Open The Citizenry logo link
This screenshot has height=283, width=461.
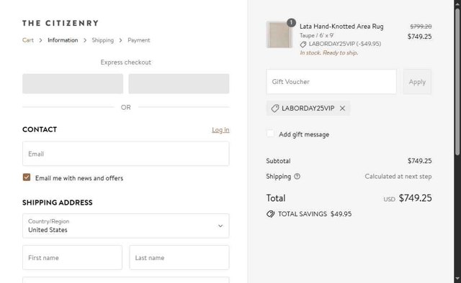[x=61, y=23]
